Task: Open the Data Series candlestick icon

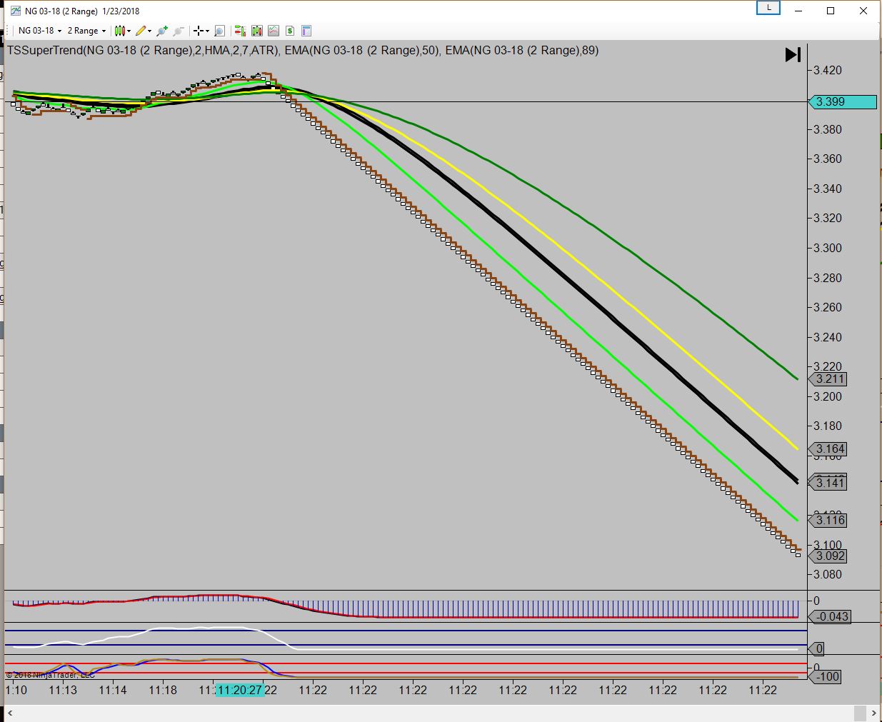Action: click(x=257, y=31)
